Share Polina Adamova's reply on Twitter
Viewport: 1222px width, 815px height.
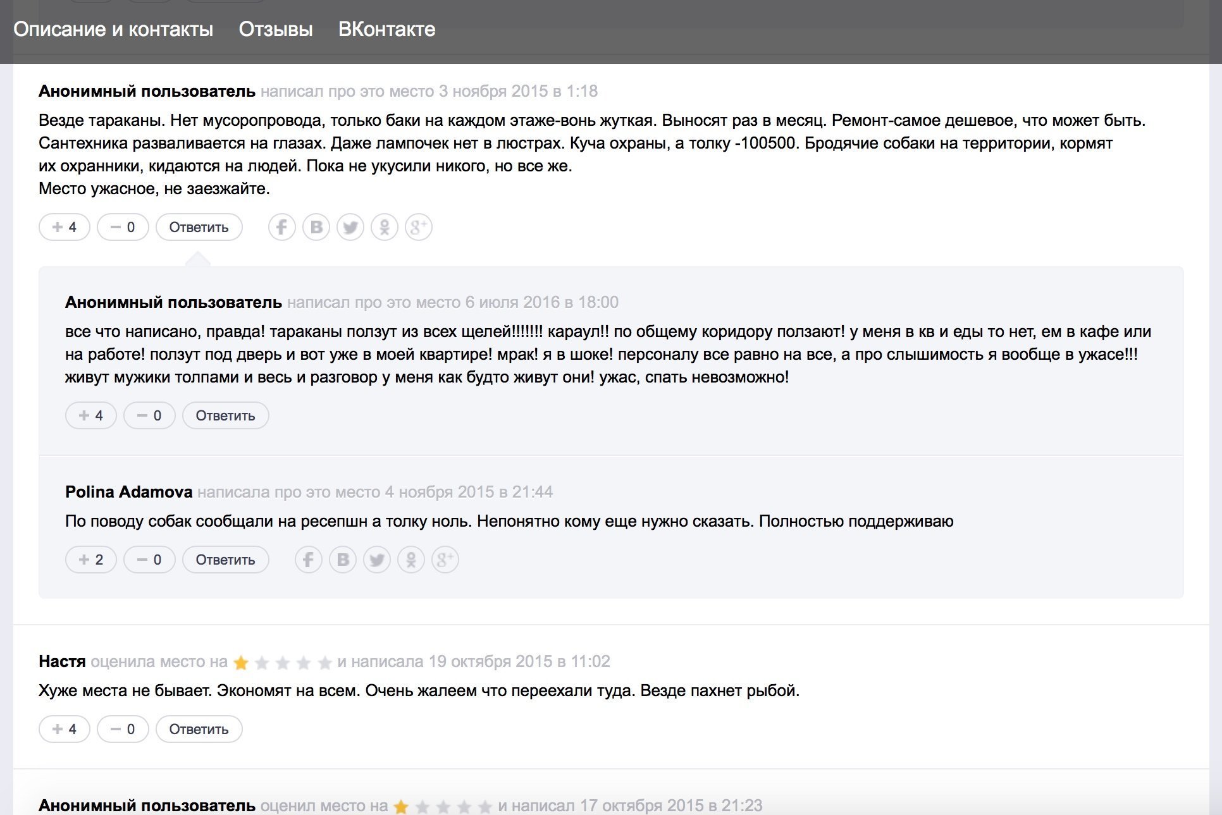[377, 560]
